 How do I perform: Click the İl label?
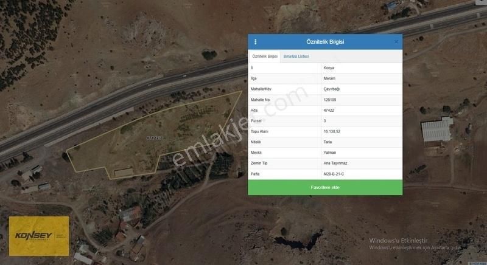click(x=251, y=68)
